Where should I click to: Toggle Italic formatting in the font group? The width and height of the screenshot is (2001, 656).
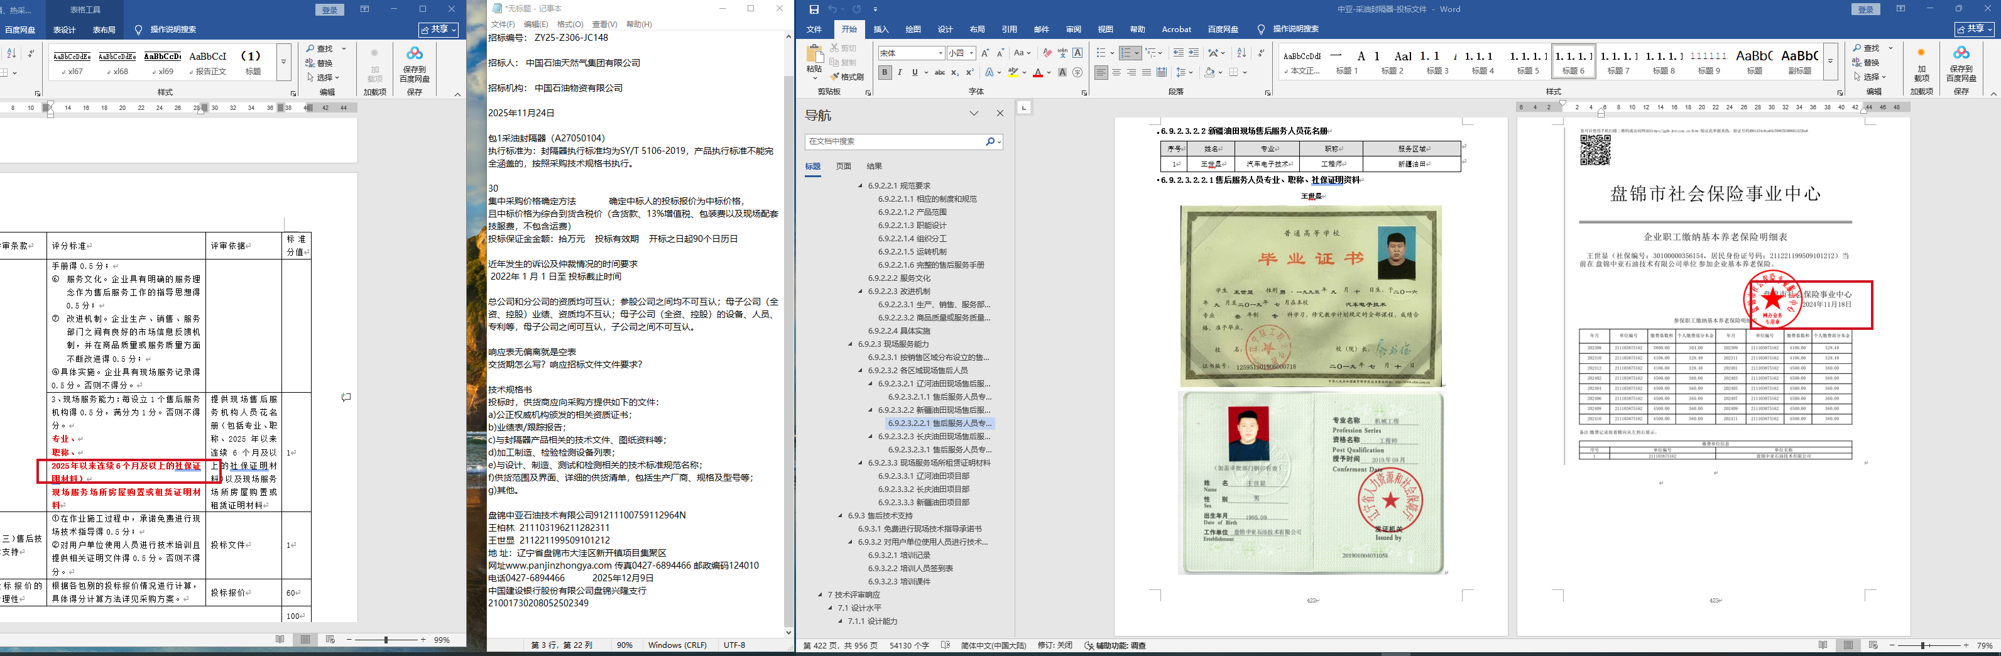[x=900, y=72]
